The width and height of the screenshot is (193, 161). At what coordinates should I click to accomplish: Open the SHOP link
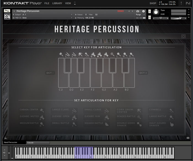click(153, 3)
